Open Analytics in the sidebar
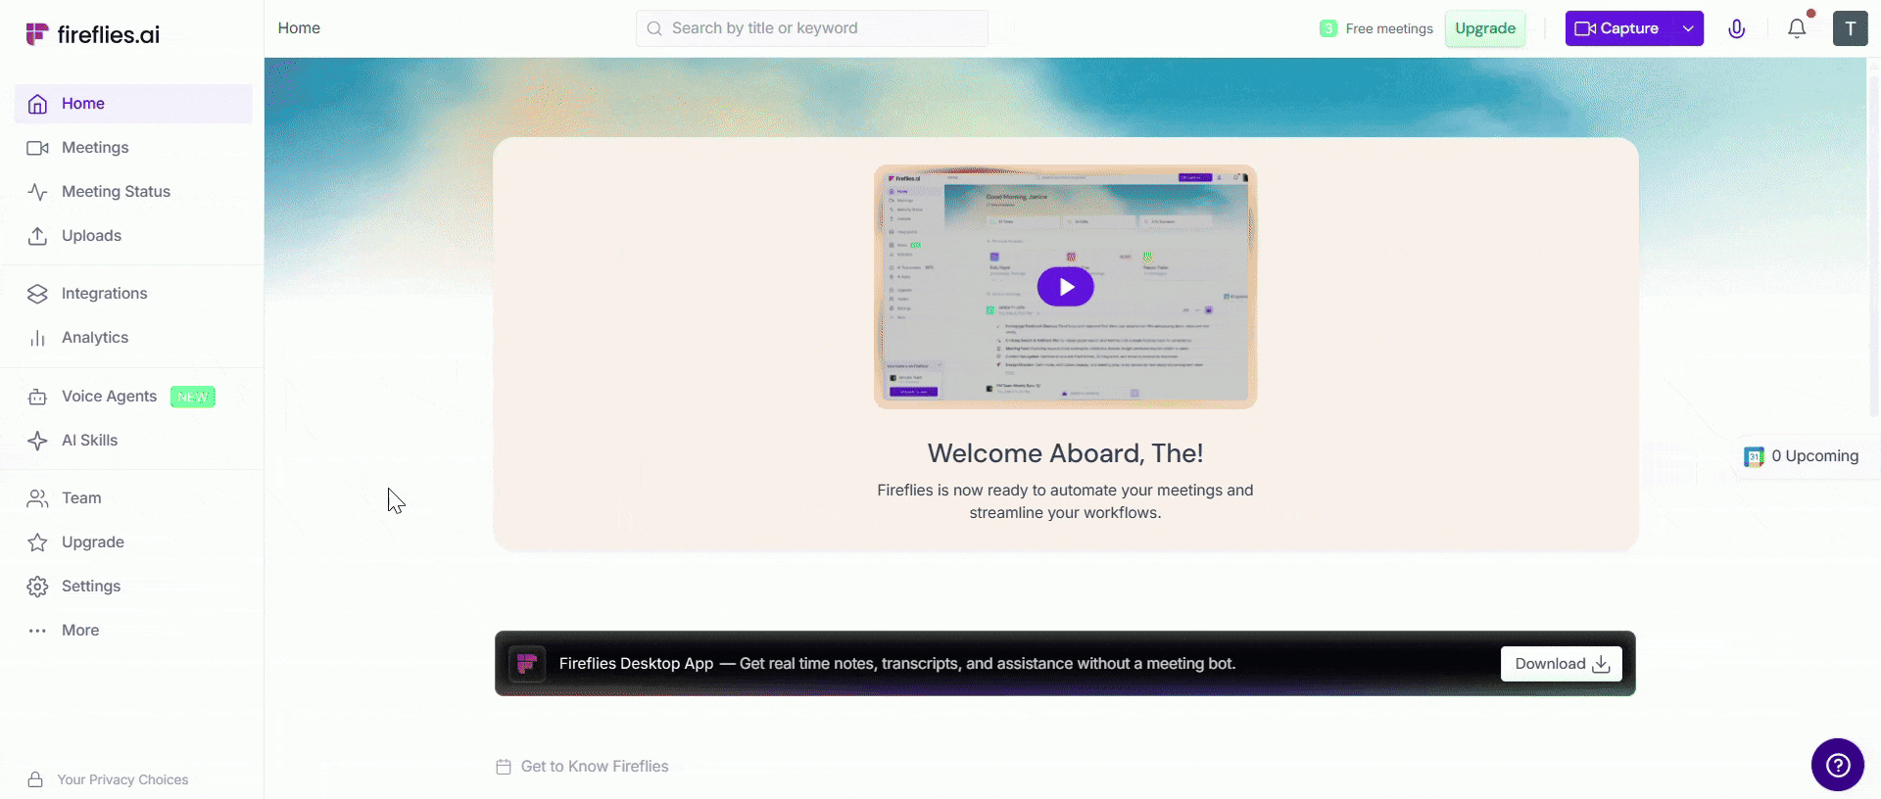 point(133,338)
